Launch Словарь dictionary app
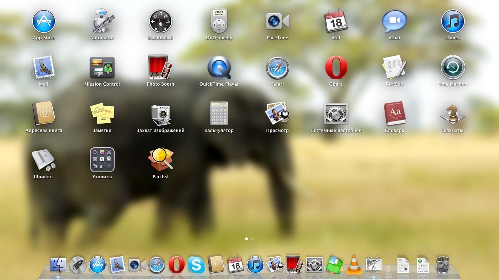The width and height of the screenshot is (499, 280). (395, 114)
